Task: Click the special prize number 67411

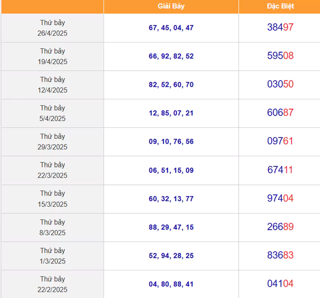Action: [280, 170]
